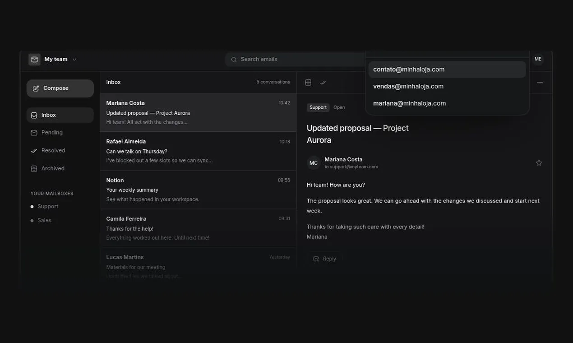Viewport: 573px width, 343px height.
Task: Open Lucas Martins' materials email
Action: coord(198,266)
